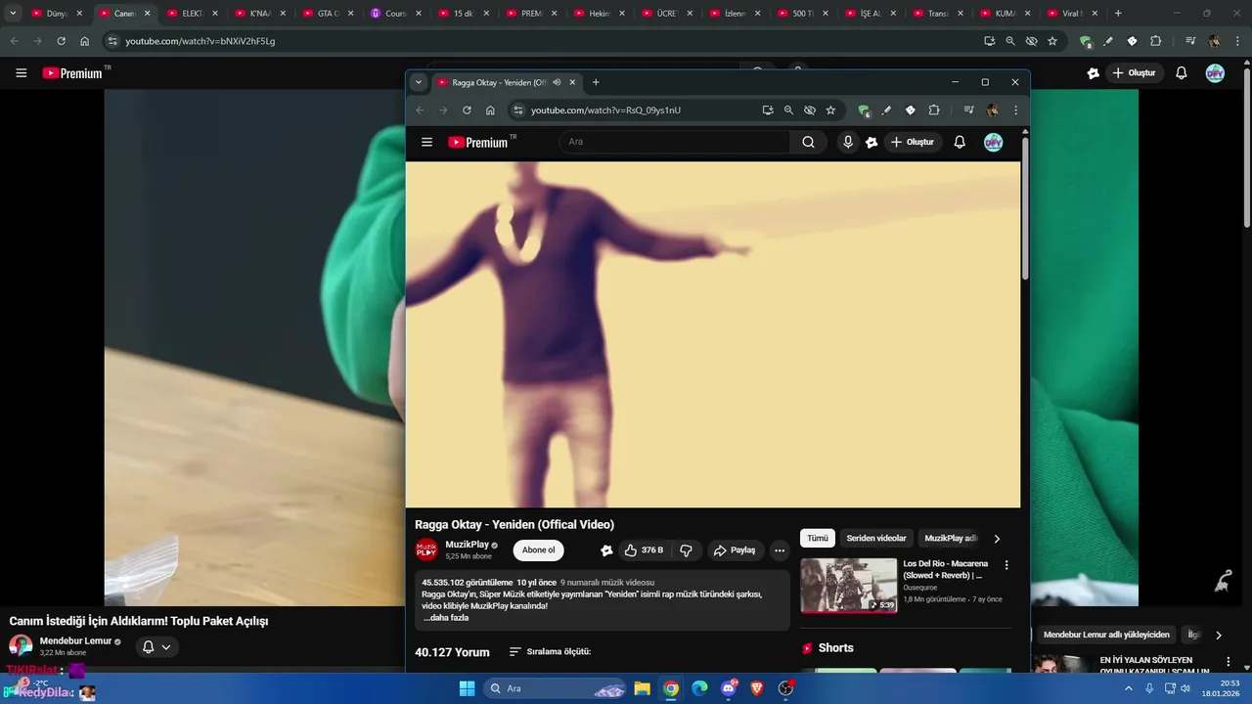
Task: Open a new tab in the front window
Action: [596, 82]
